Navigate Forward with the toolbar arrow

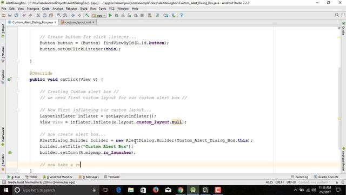click(x=79, y=15)
